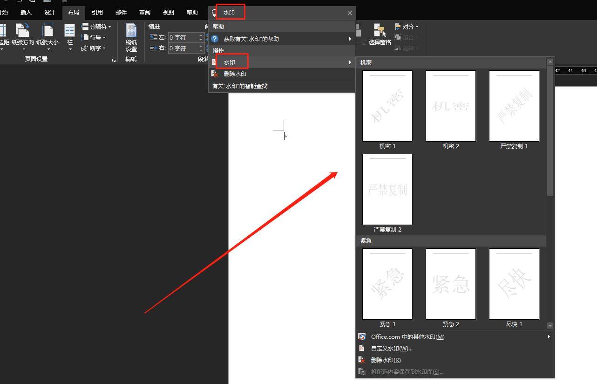Expand the 对齐 align dropdown
This screenshot has width=597, height=384.
(407, 27)
